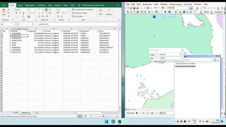Image resolution: width=226 pixels, height=127 pixels.
Task: Click the Paste icon in Excel
Action: [4, 11]
